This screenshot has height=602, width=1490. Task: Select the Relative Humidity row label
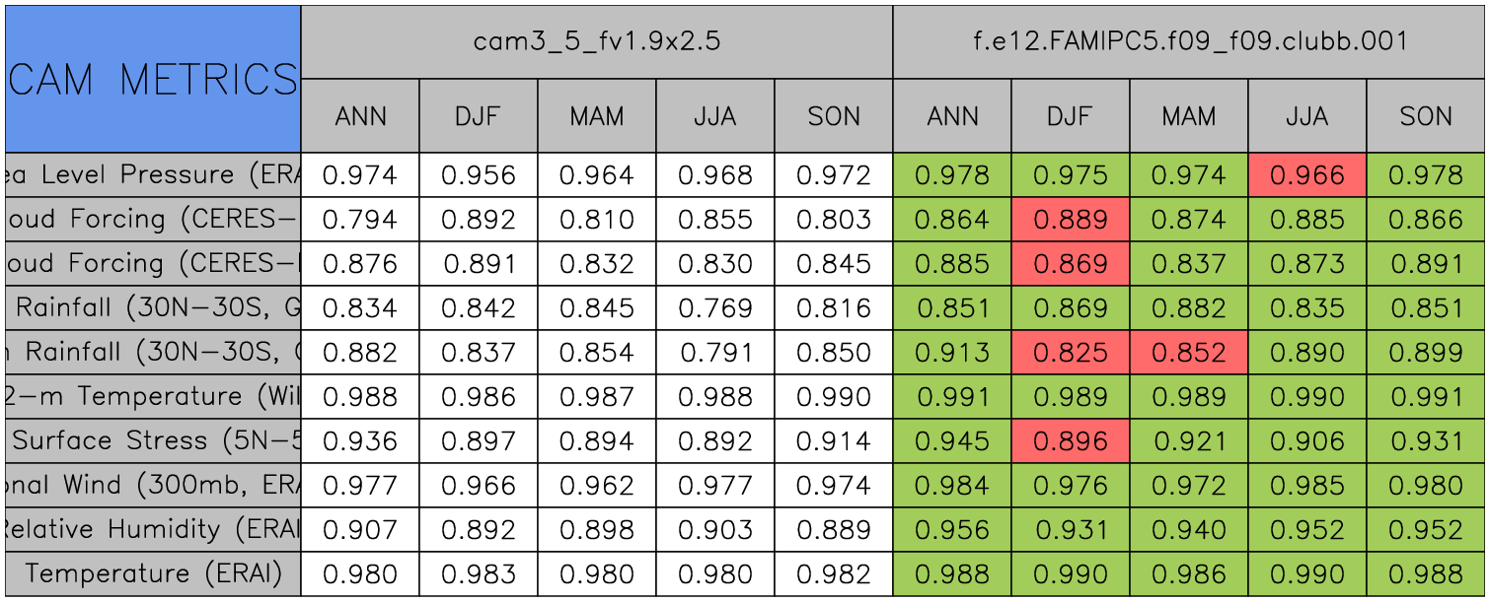point(153,530)
